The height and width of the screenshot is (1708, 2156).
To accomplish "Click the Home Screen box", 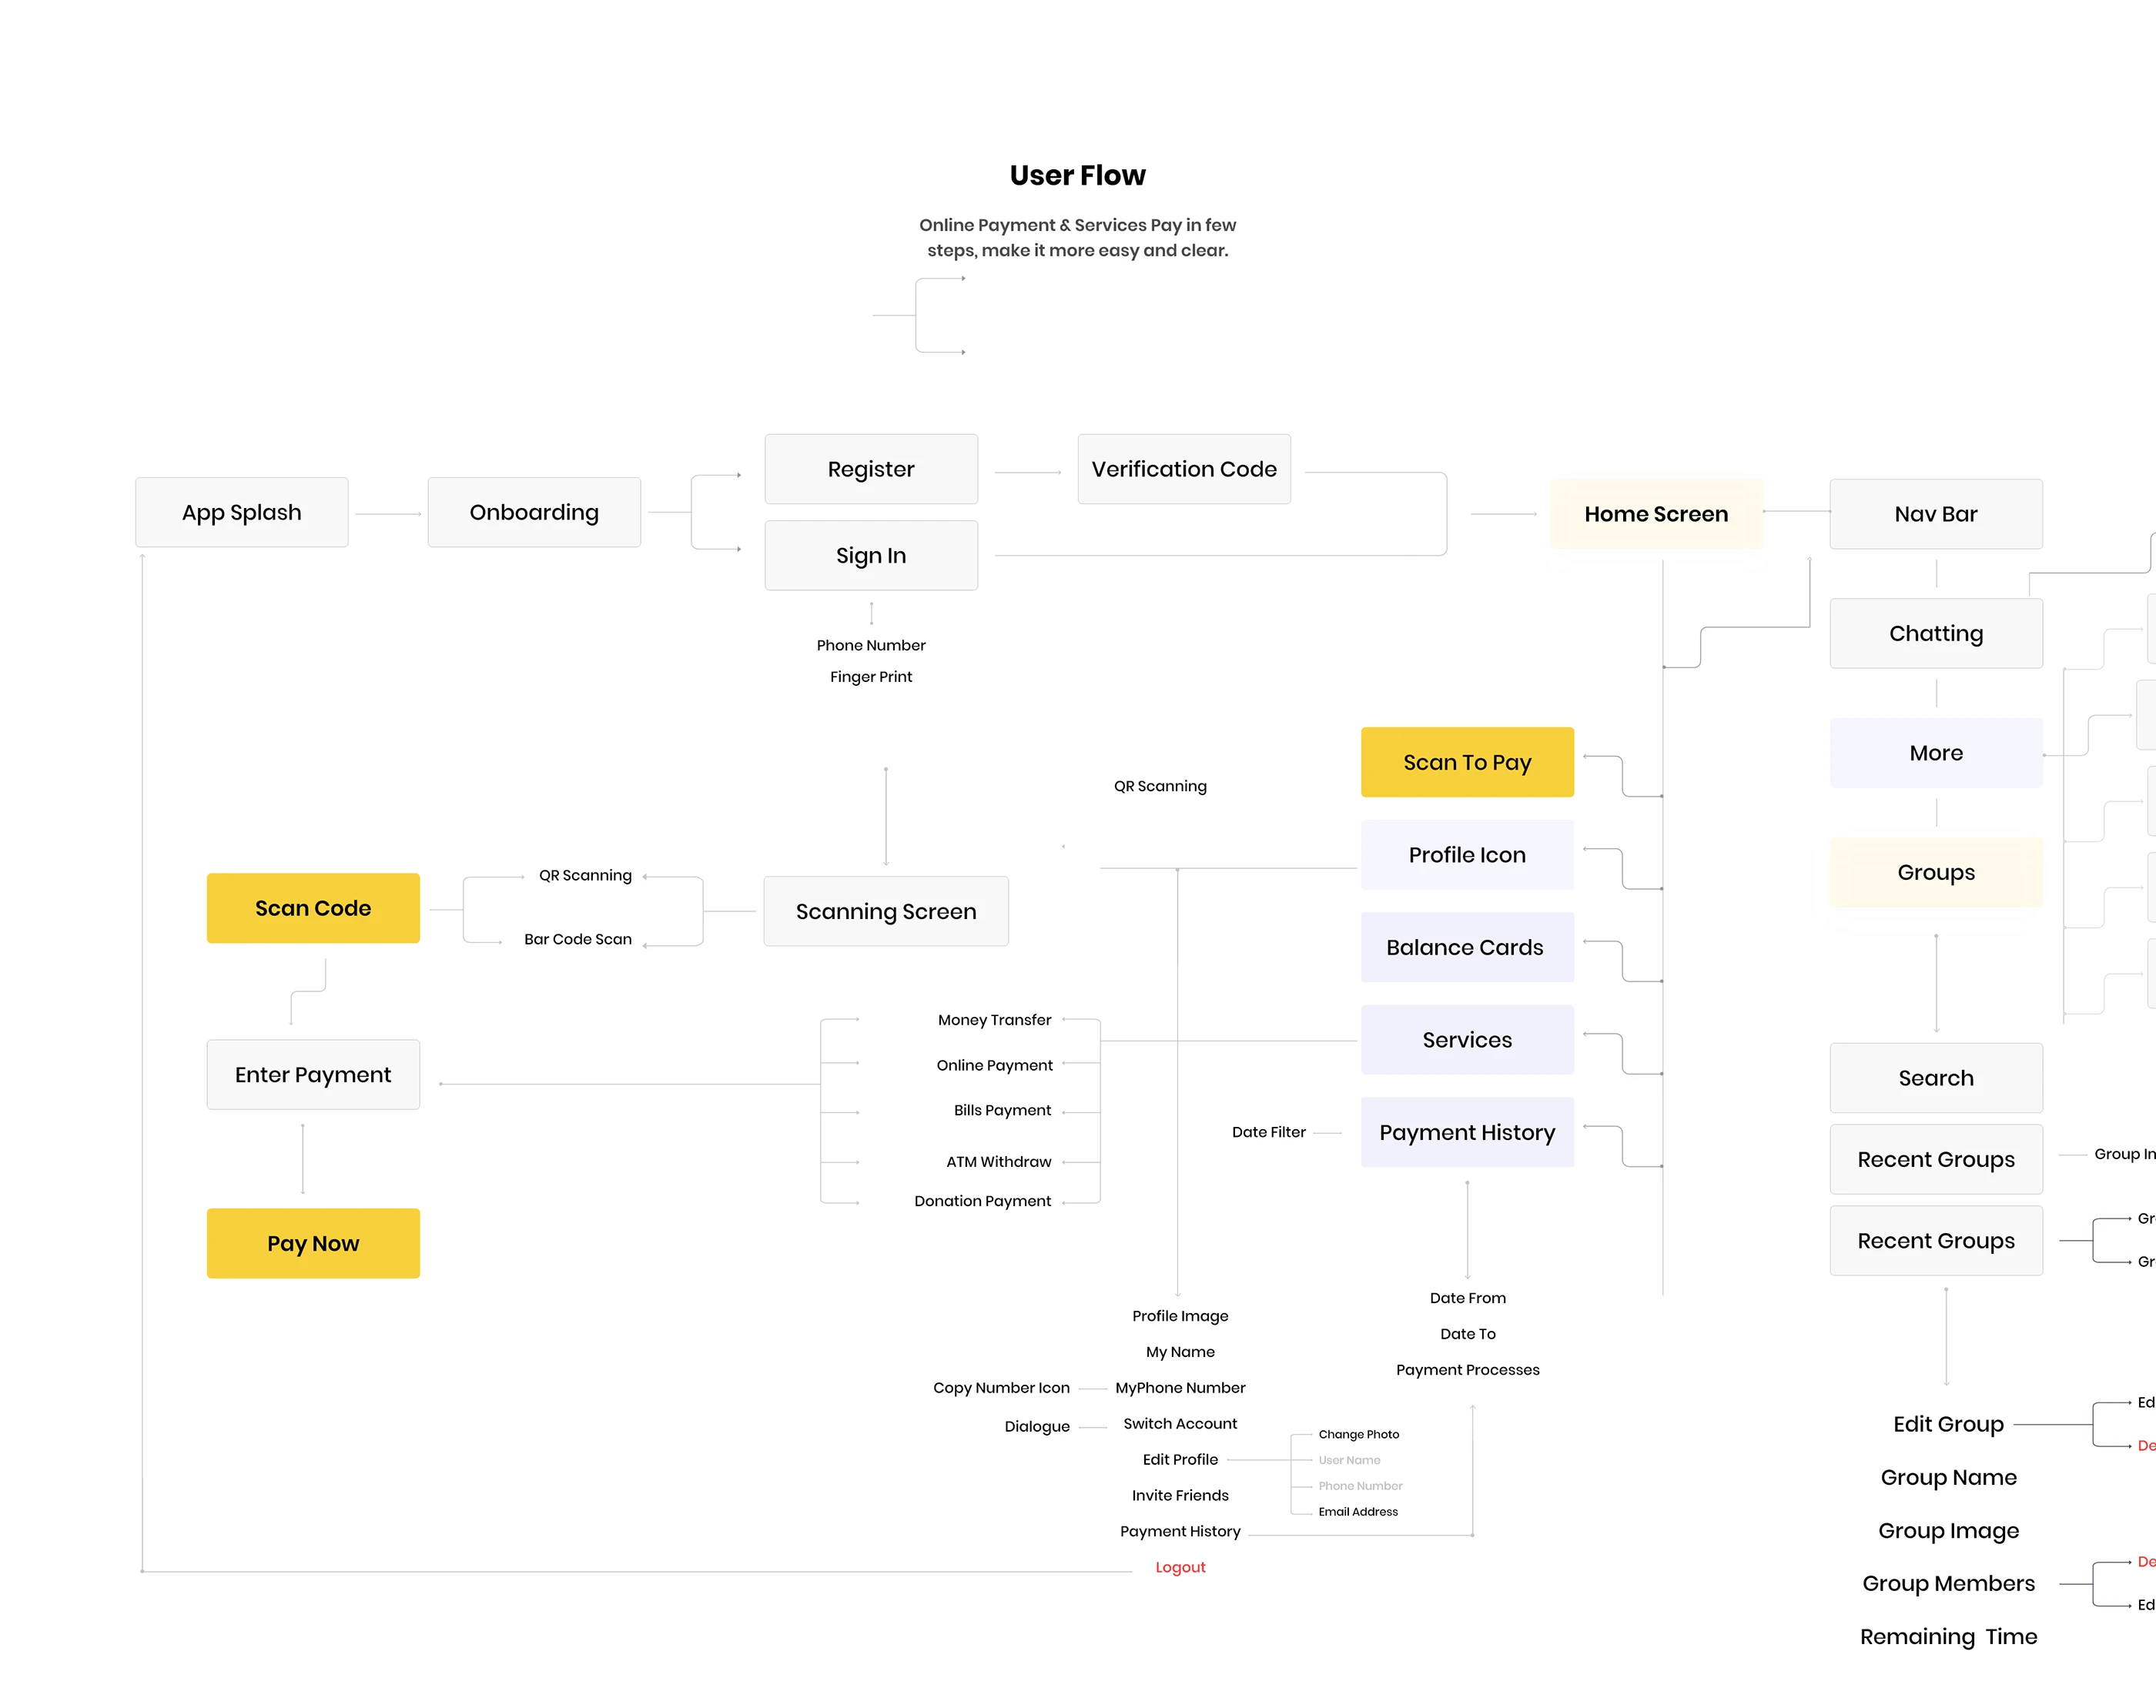I will pos(1656,515).
